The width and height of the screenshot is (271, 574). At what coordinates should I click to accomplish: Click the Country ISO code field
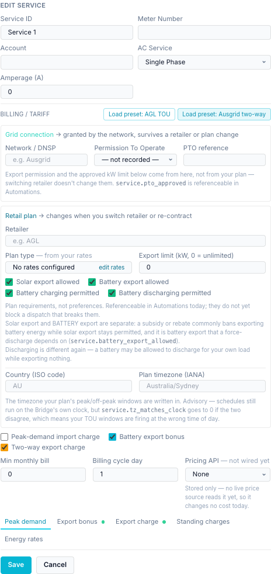coord(68,386)
